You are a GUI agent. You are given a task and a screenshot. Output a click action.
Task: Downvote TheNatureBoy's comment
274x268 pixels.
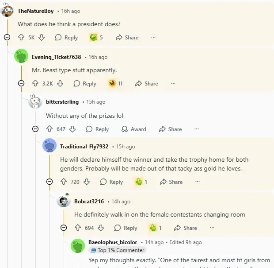[42, 38]
